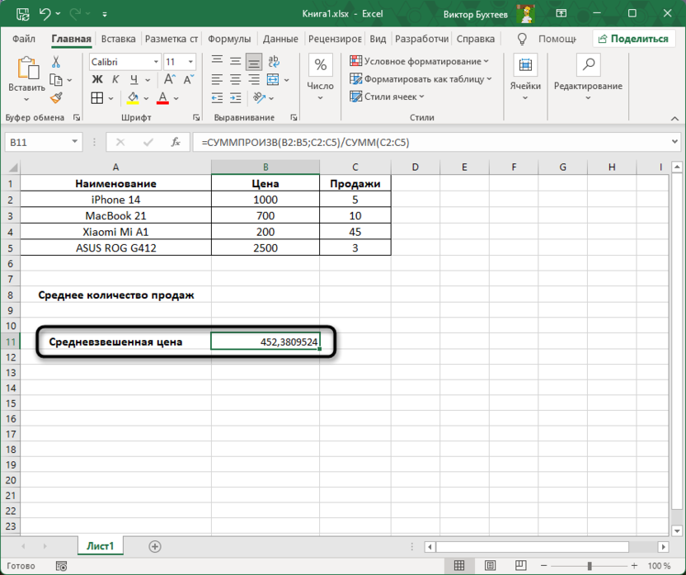Switch to Page Layout view in status bar
The height and width of the screenshot is (575, 686).
pyautogui.click(x=490, y=566)
